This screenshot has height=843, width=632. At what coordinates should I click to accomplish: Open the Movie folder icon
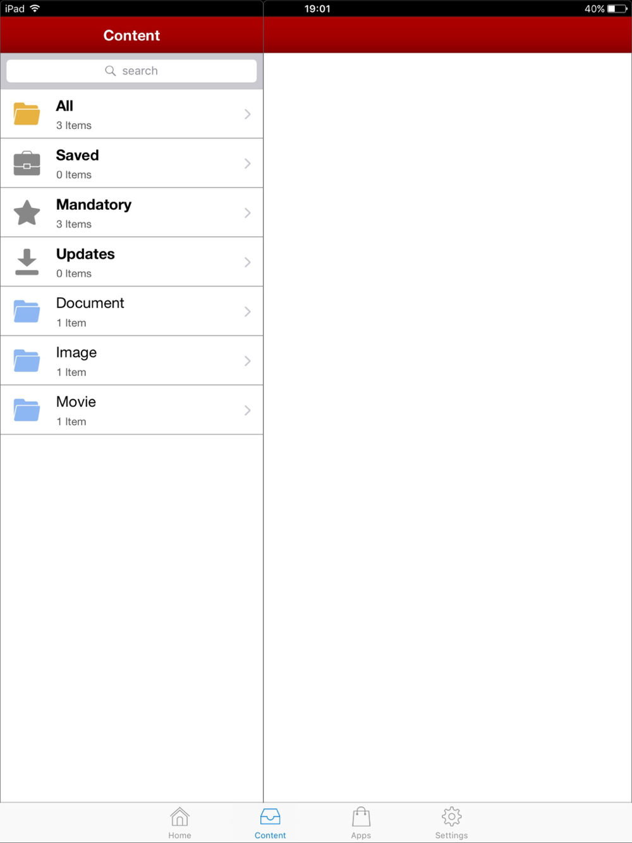click(x=27, y=409)
